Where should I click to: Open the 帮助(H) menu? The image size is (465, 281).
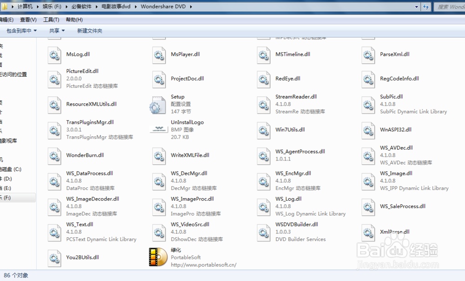click(74, 20)
